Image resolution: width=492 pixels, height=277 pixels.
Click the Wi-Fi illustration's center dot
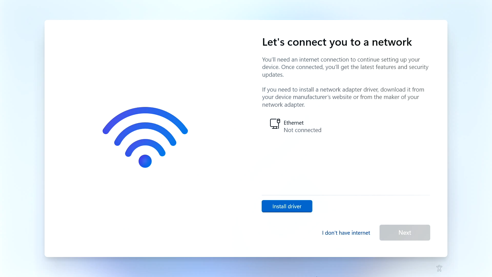[145, 161]
